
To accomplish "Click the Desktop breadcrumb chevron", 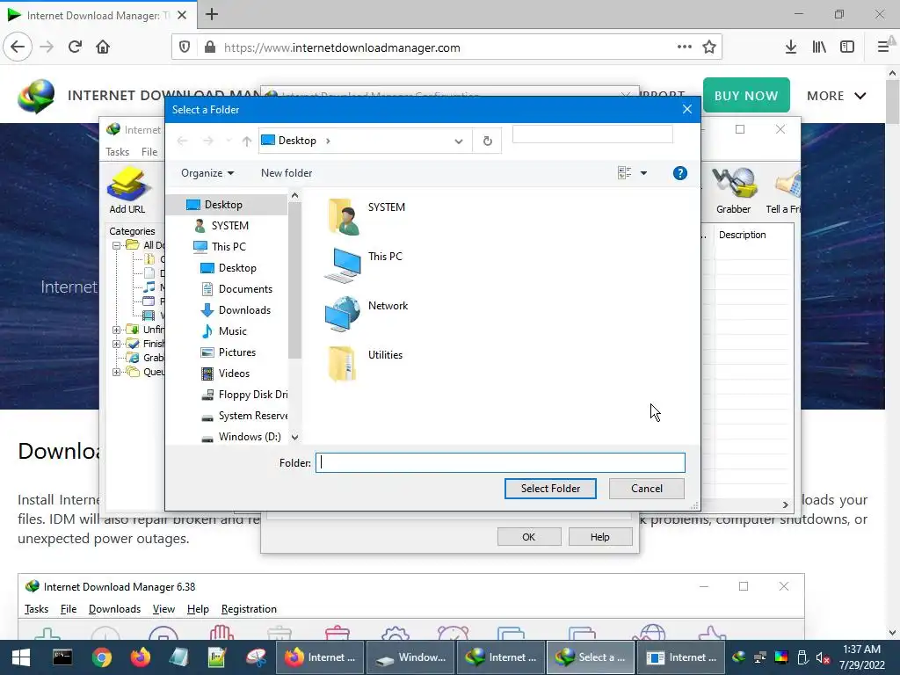I will tap(328, 141).
